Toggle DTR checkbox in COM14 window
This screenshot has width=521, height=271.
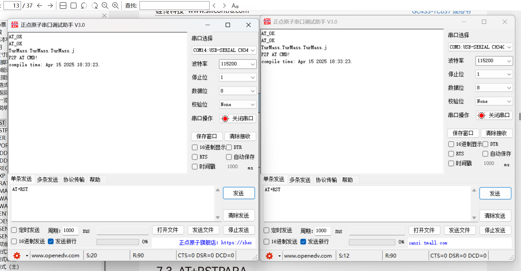click(x=229, y=147)
